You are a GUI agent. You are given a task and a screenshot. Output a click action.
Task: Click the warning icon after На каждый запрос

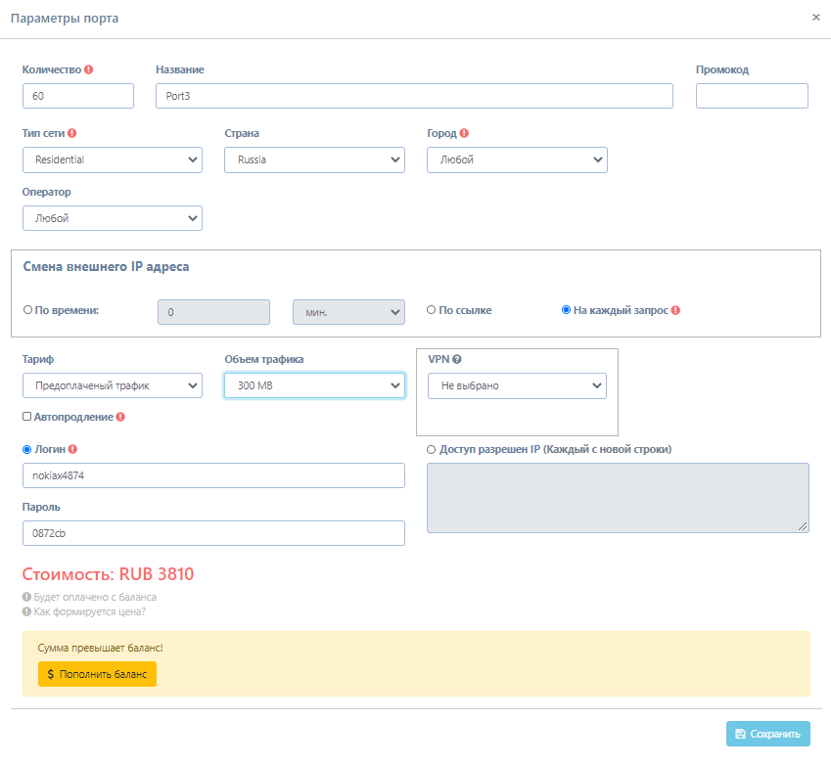click(x=675, y=310)
